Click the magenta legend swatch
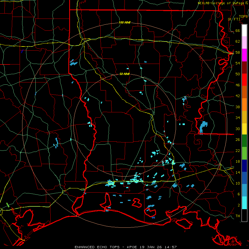The image size is (249, 249). (x=244, y=55)
